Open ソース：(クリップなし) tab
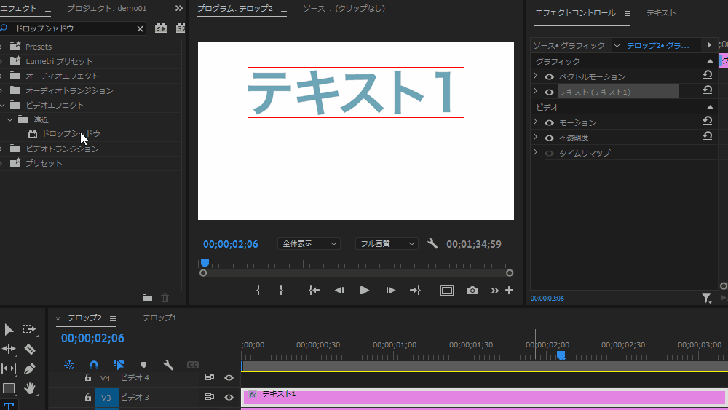Screen dimensions: 728x410 pos(344,8)
